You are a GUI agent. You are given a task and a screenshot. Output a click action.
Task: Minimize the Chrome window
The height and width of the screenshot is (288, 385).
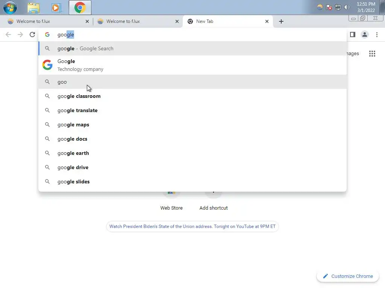(x=353, y=18)
